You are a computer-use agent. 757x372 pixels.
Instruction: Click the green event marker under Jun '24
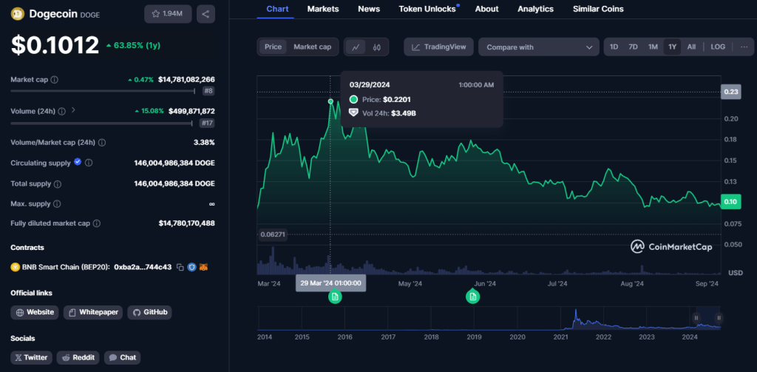click(472, 297)
